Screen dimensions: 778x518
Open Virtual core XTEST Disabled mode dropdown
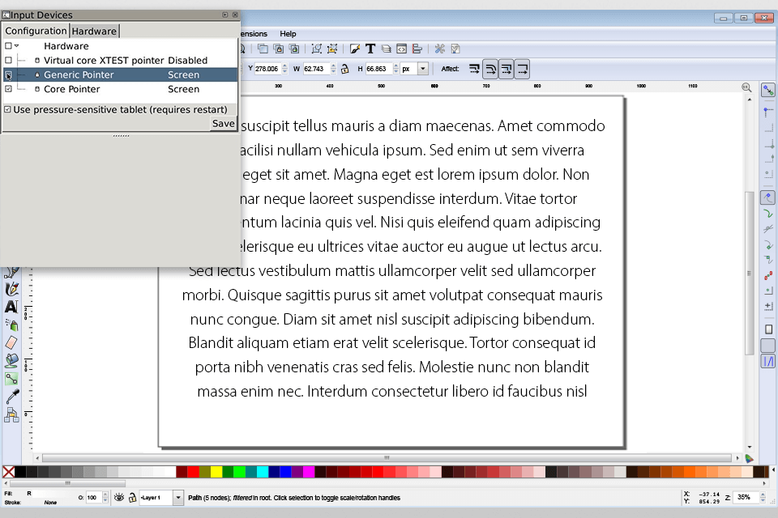tap(187, 61)
